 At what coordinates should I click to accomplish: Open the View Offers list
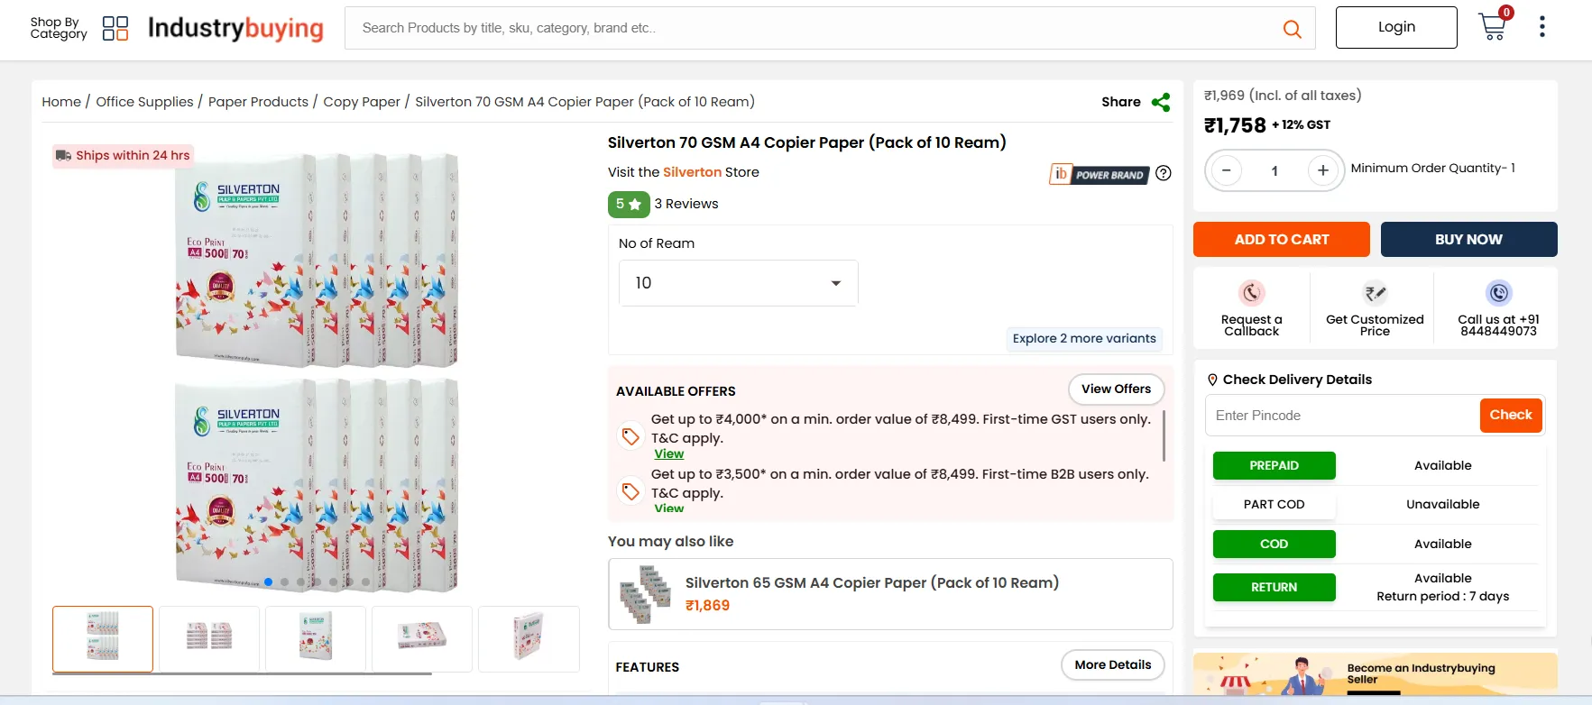point(1116,389)
